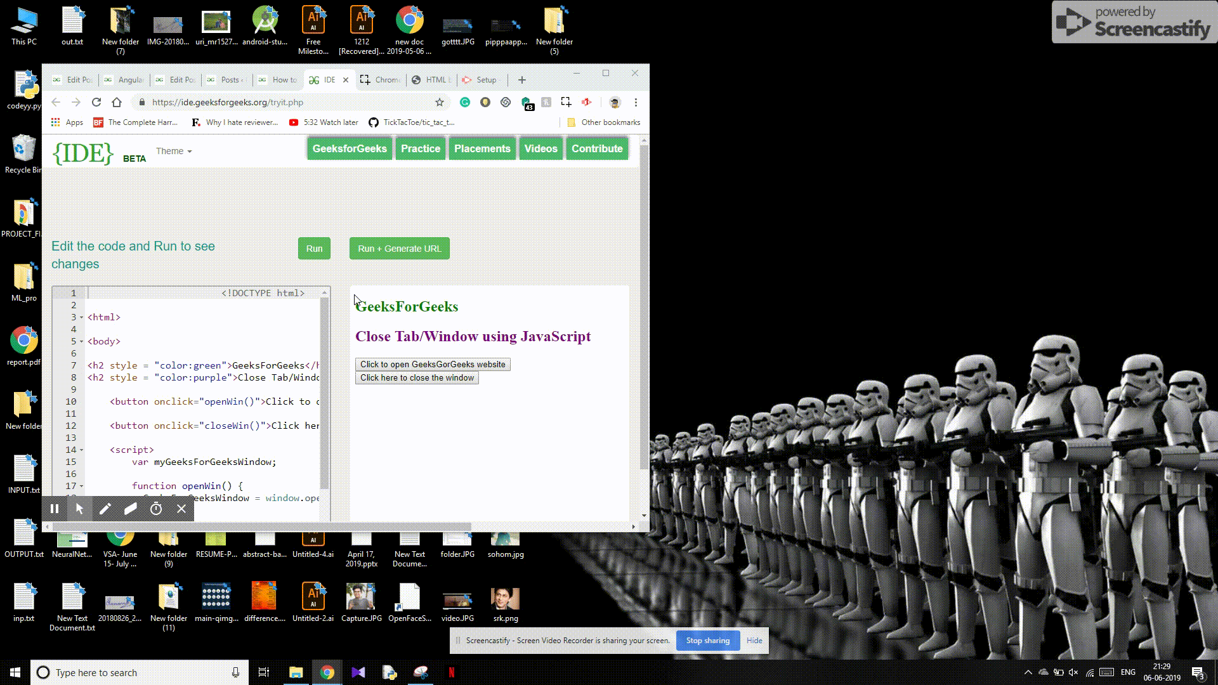Screen dimensions: 1218x685
Task: Open the Placements nav button
Action: pos(482,148)
